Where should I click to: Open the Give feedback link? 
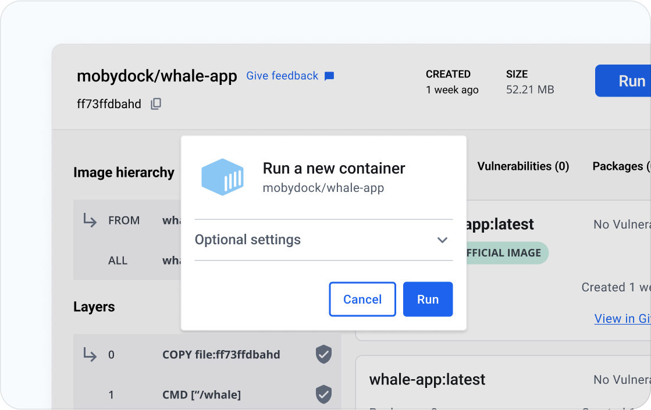pos(282,76)
